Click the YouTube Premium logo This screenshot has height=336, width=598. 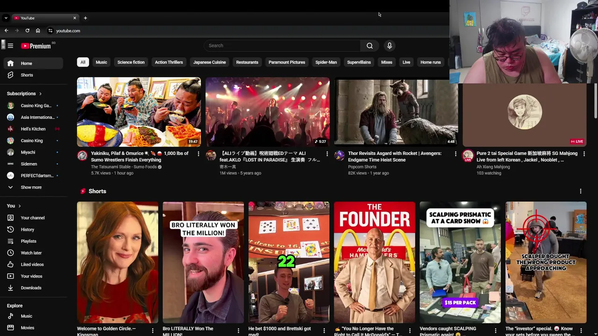coord(36,46)
